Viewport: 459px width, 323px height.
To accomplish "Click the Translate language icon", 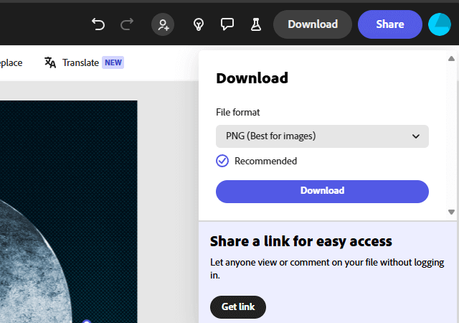I will click(50, 62).
